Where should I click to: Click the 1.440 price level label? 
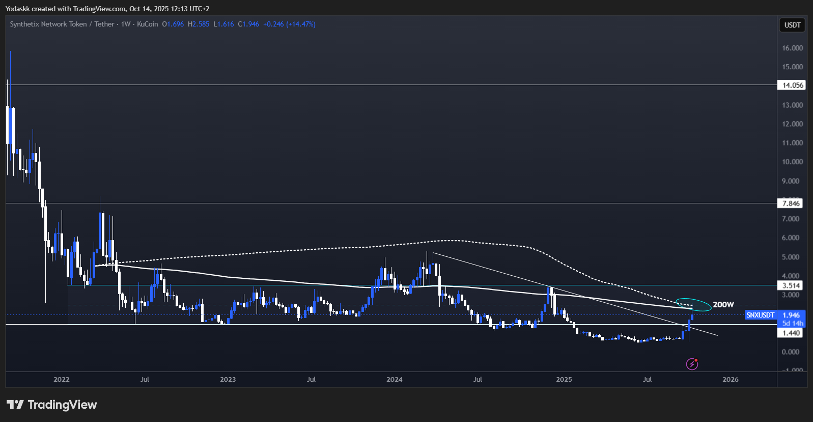point(791,333)
